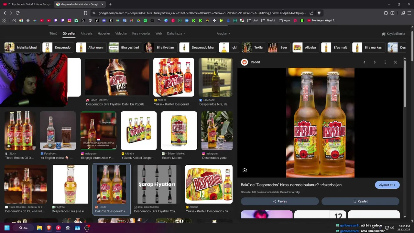Viewport: 414px width, 233px height.
Task: Open the Kaydedilenler saved items link
Action: coord(394,34)
